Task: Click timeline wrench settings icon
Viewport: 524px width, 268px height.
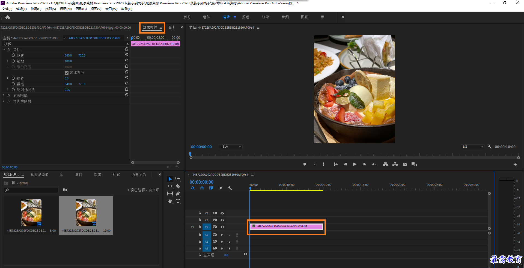Action: click(x=230, y=188)
